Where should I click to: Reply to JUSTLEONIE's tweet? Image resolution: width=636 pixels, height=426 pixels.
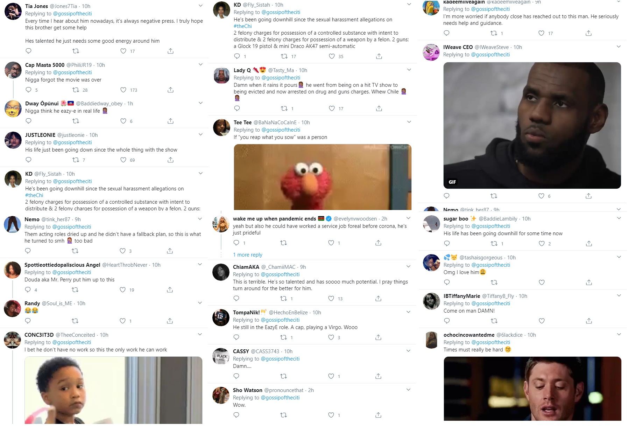coord(29,160)
